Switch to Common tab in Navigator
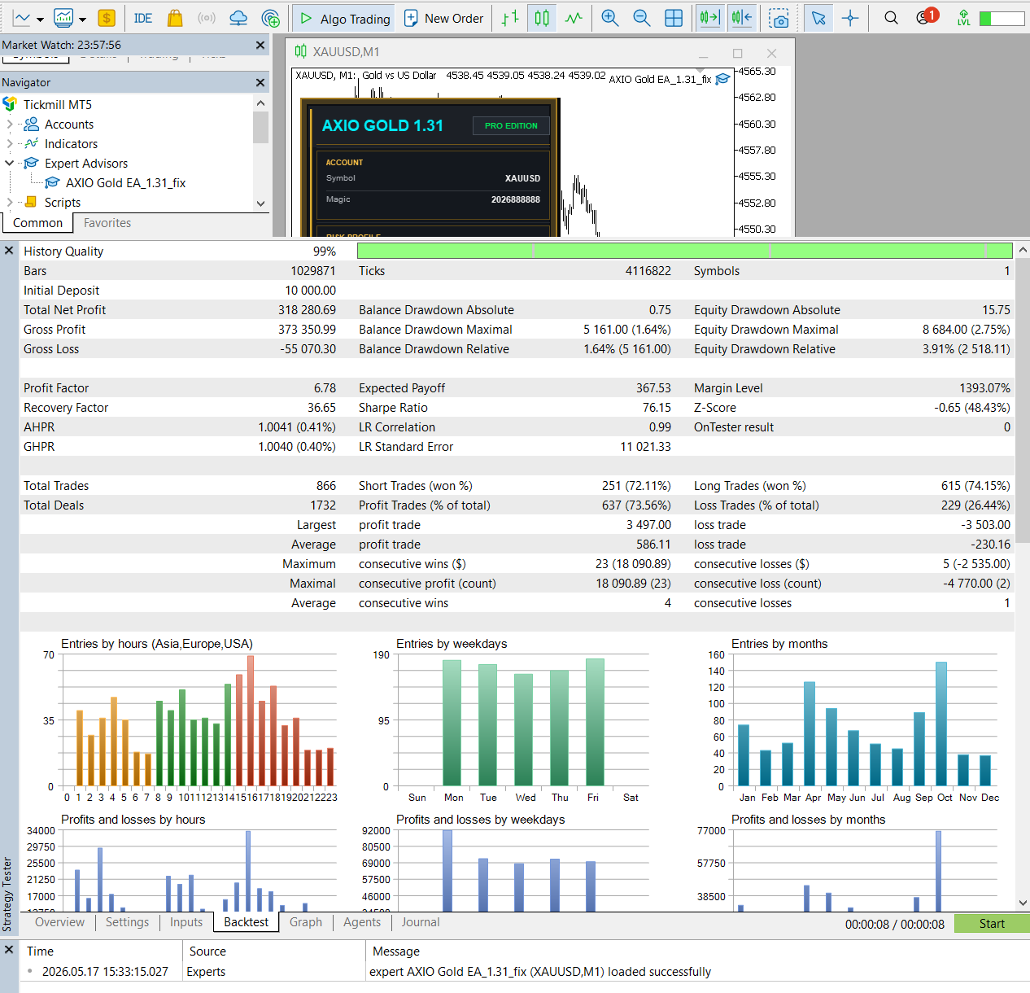 (x=37, y=223)
